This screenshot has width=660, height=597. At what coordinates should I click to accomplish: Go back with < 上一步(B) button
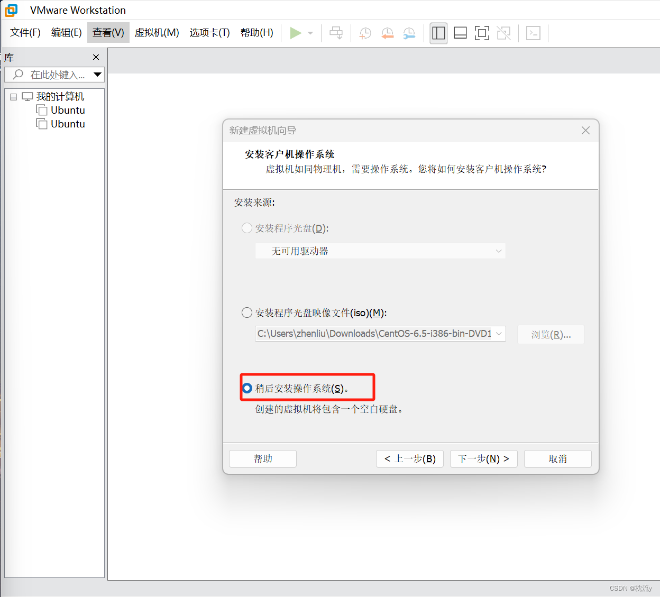pyautogui.click(x=410, y=458)
